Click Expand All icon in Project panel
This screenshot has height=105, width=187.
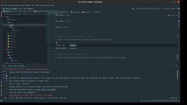pos(38,11)
